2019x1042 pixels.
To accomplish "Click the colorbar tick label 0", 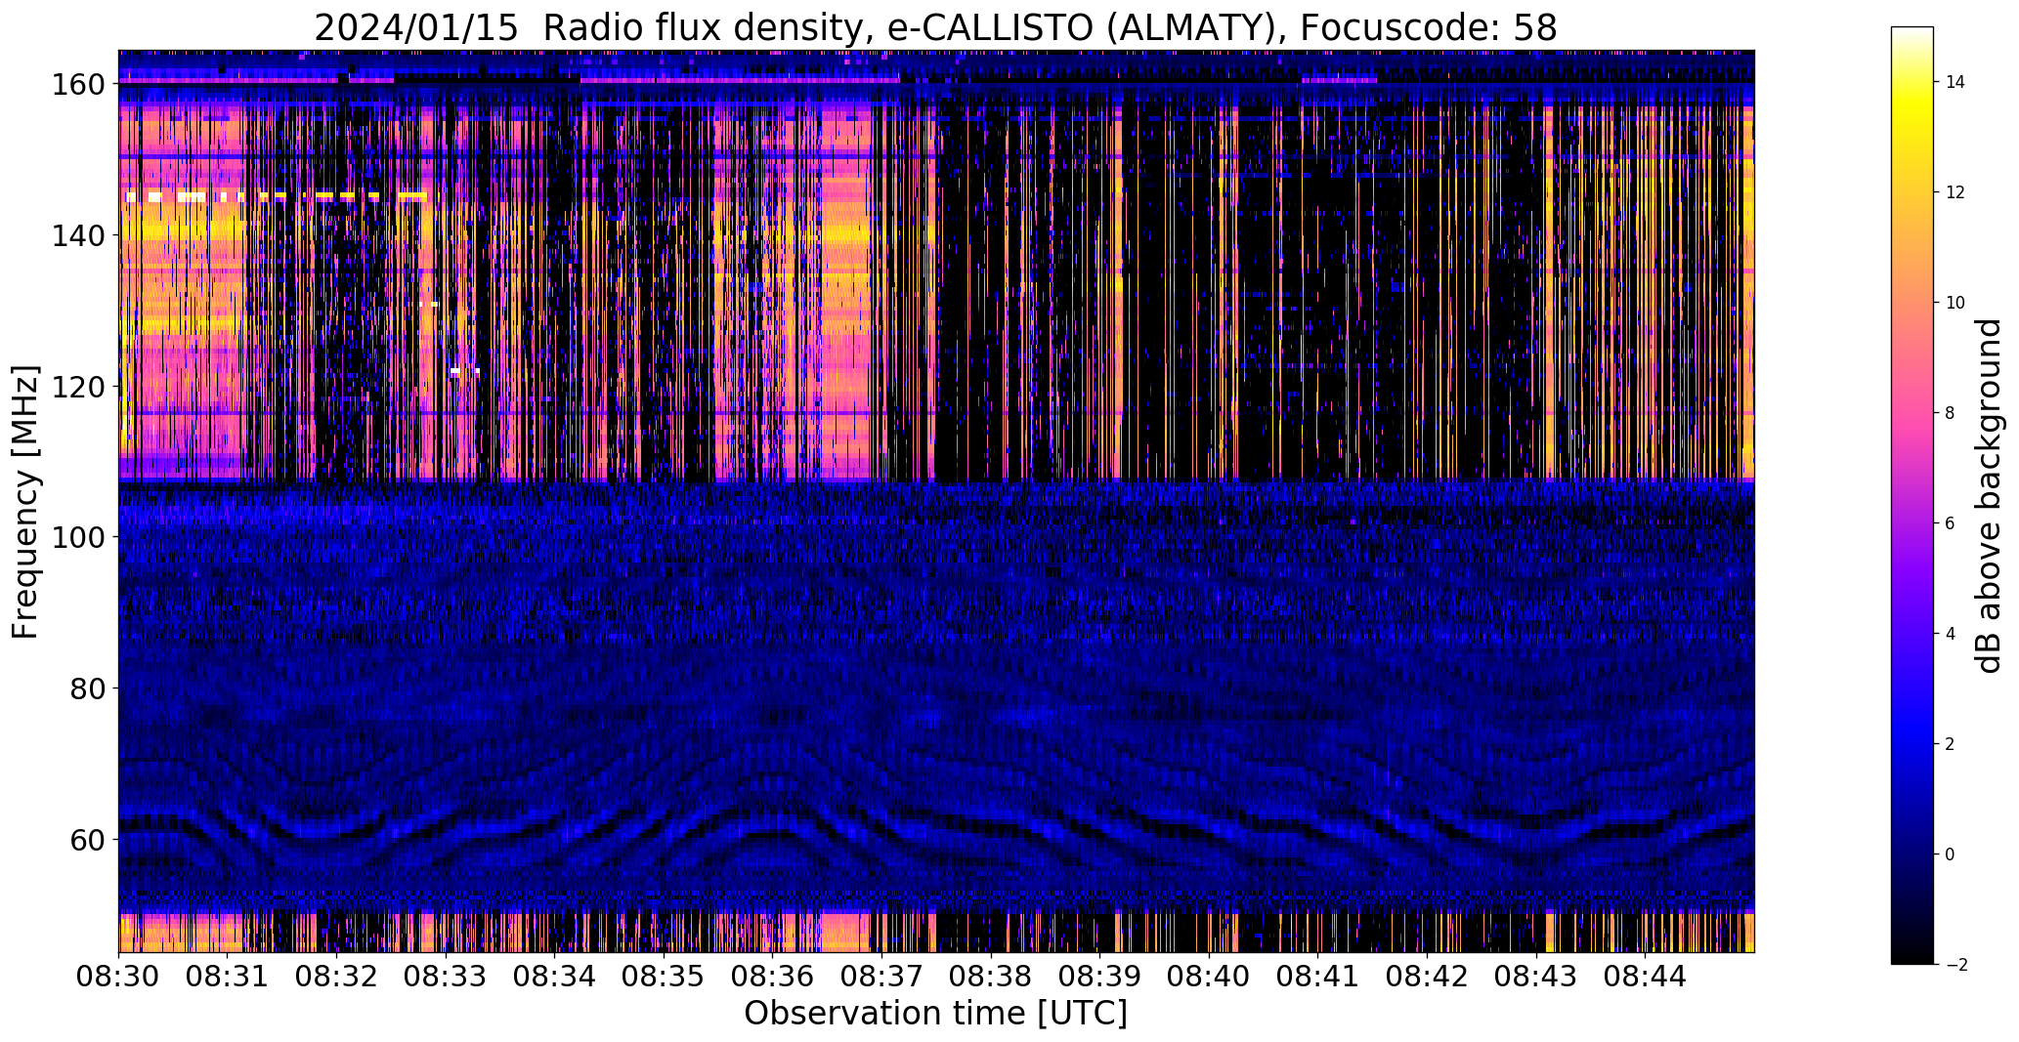I will tap(1951, 854).
